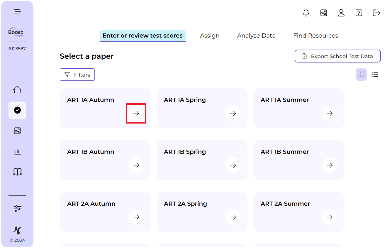This screenshot has width=385, height=250.
Task: Click the help question mark icon
Action: [x=359, y=13]
